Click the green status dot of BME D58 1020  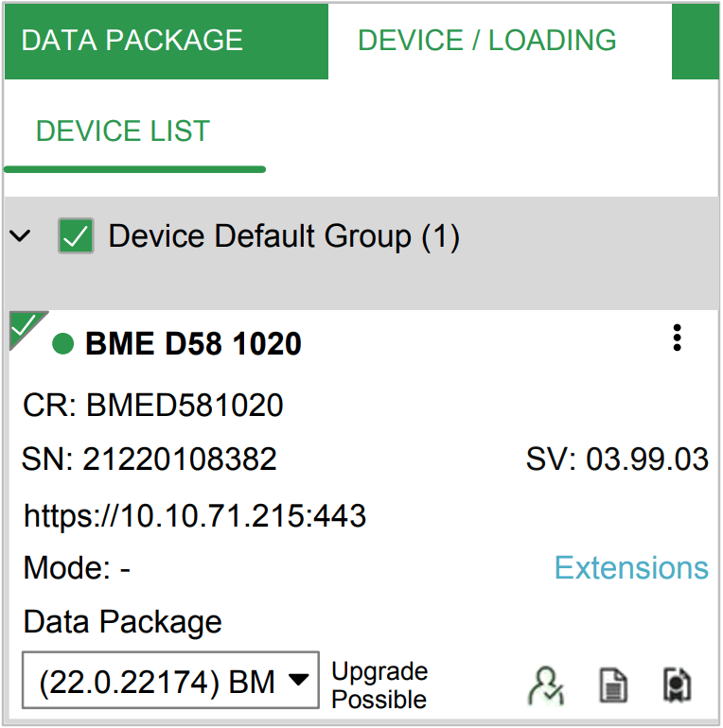pyautogui.click(x=63, y=343)
